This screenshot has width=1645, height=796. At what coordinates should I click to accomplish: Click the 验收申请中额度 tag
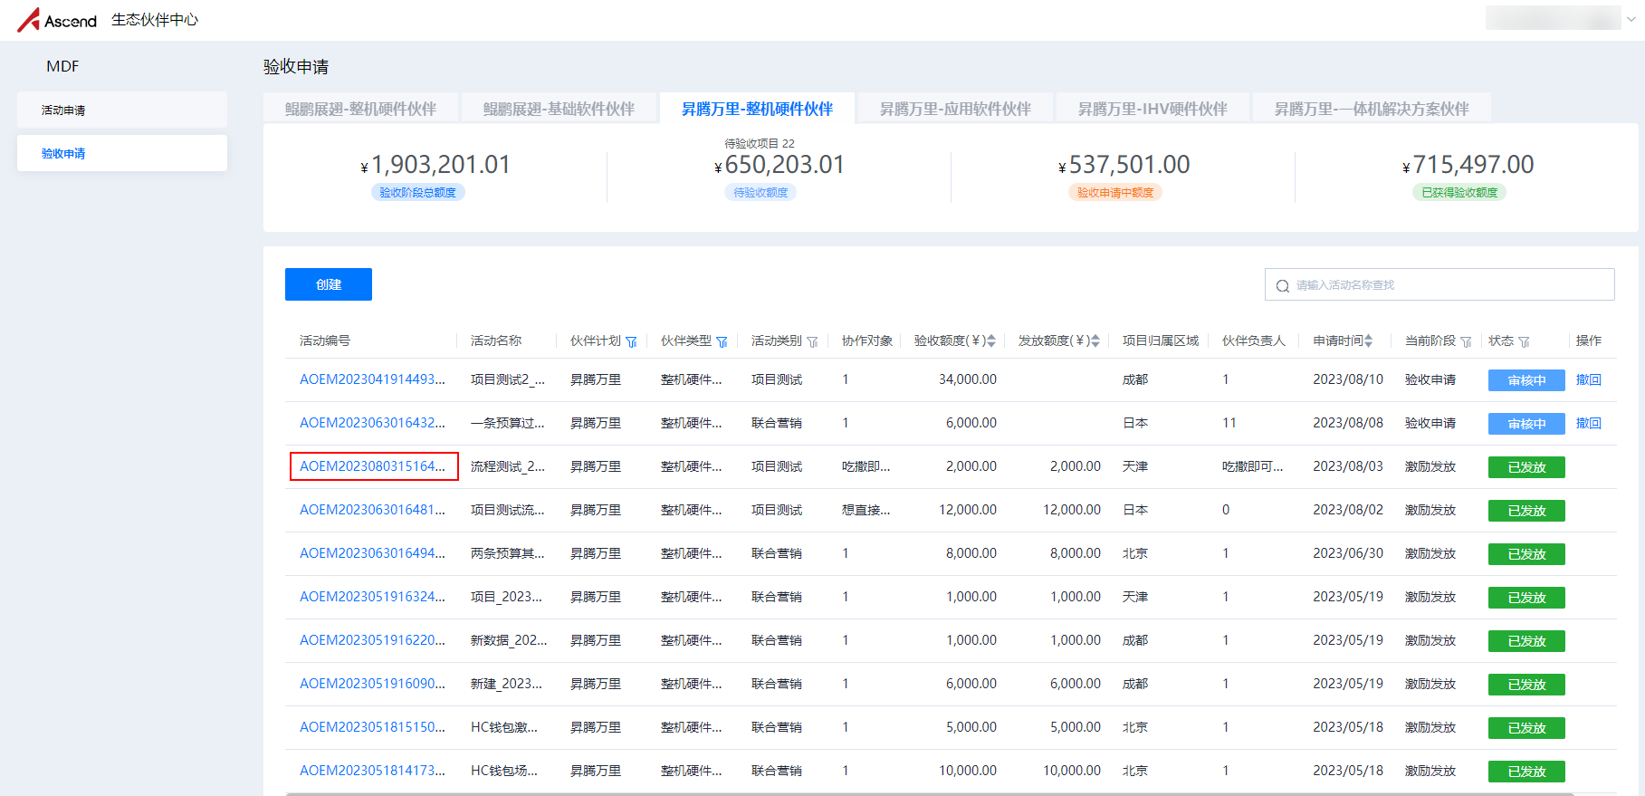tap(1114, 192)
